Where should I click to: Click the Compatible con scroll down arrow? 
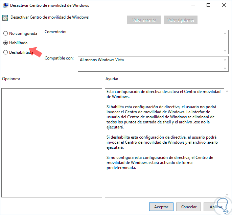click(225, 68)
